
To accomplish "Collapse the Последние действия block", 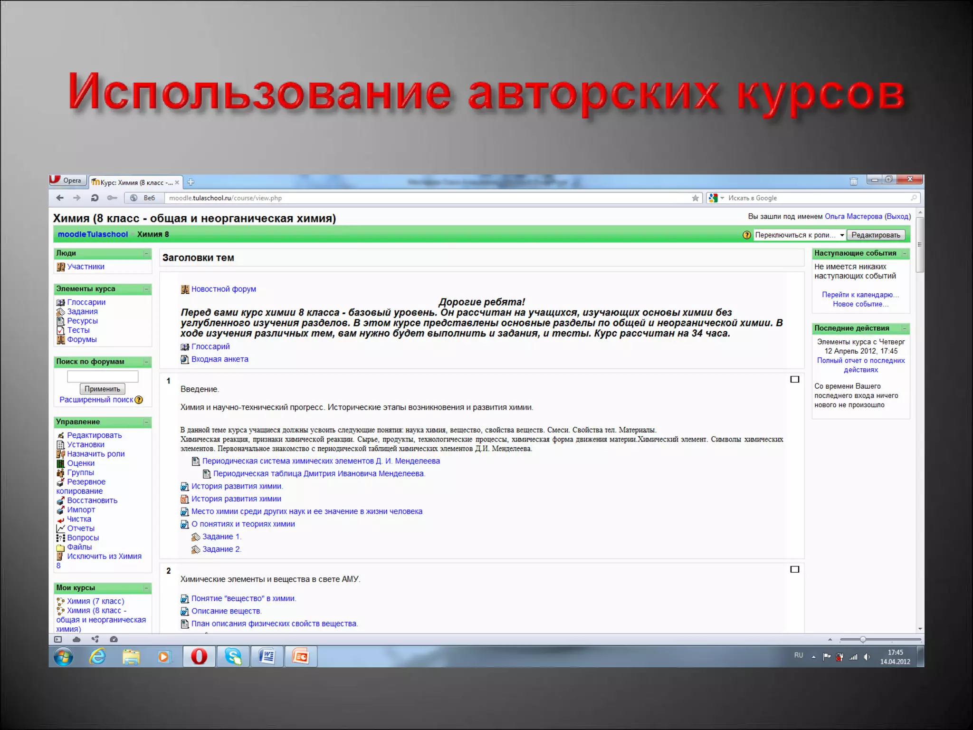I will tap(905, 328).
